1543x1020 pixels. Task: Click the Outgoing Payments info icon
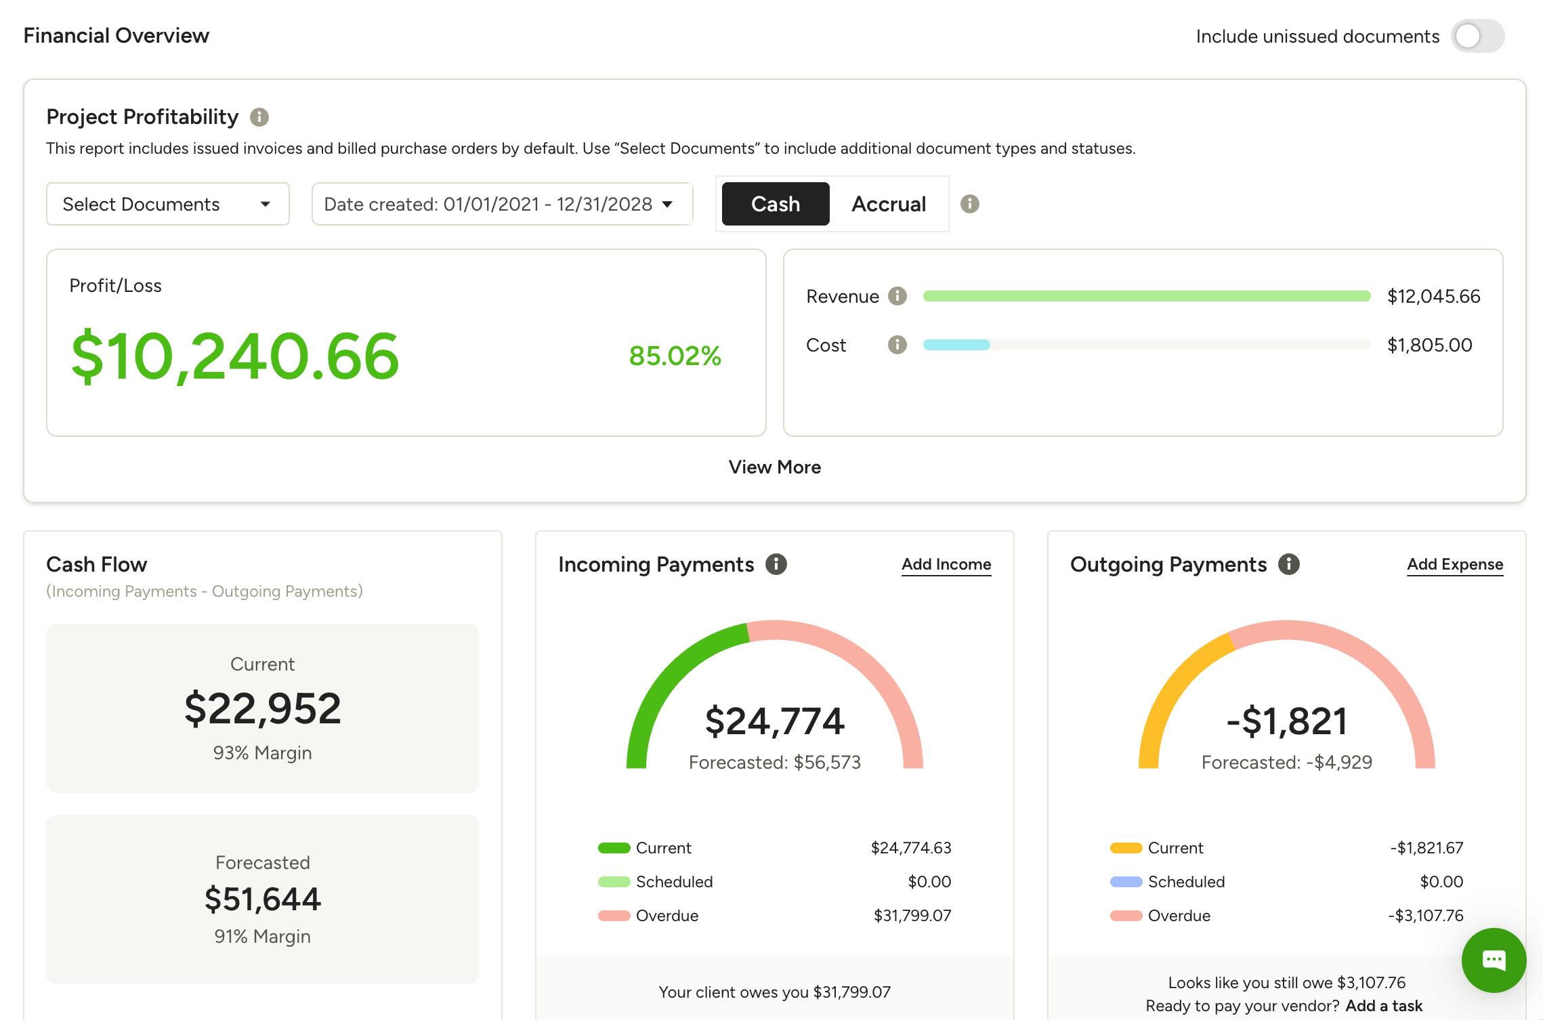1289,564
